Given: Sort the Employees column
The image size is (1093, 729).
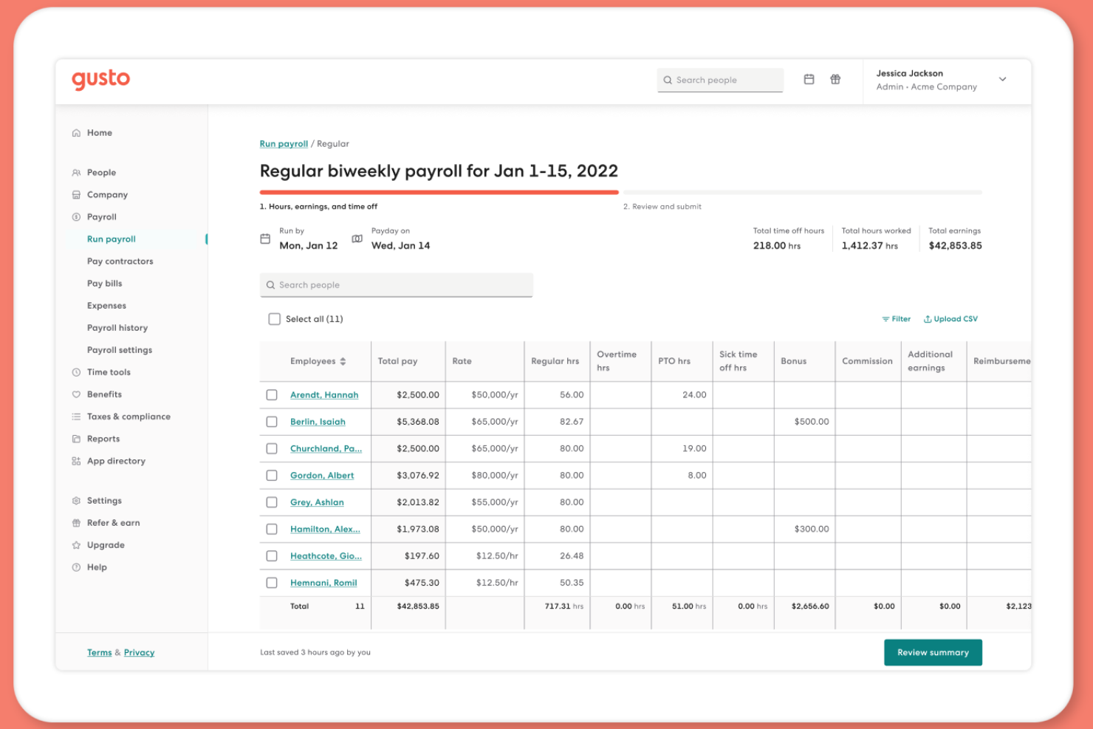Looking at the screenshot, I should coord(343,361).
